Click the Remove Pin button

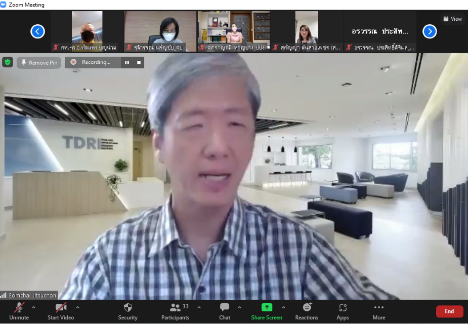point(39,63)
